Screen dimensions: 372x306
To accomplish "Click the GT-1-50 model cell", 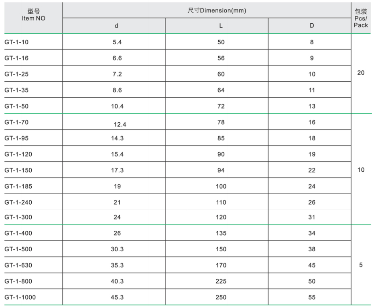I will 16,106.
